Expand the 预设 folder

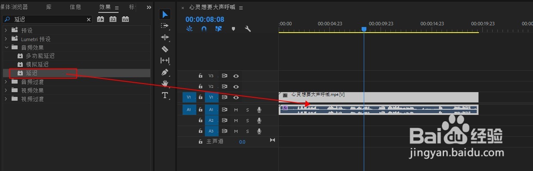coord(6,30)
